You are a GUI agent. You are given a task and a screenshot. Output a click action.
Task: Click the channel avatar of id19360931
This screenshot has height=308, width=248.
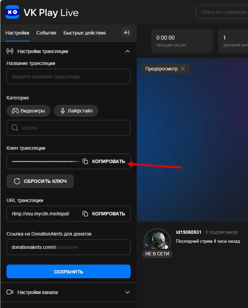click(x=157, y=241)
